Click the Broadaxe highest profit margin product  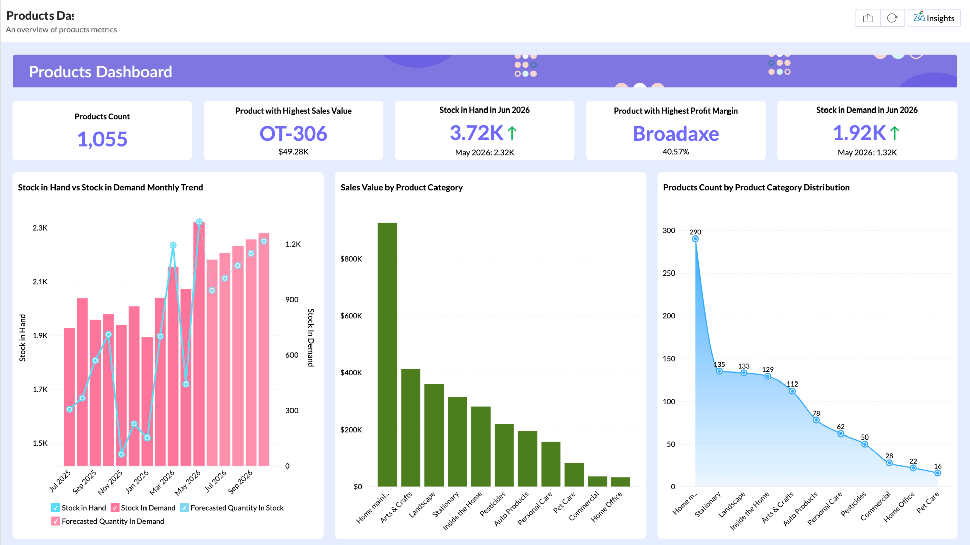pos(675,134)
